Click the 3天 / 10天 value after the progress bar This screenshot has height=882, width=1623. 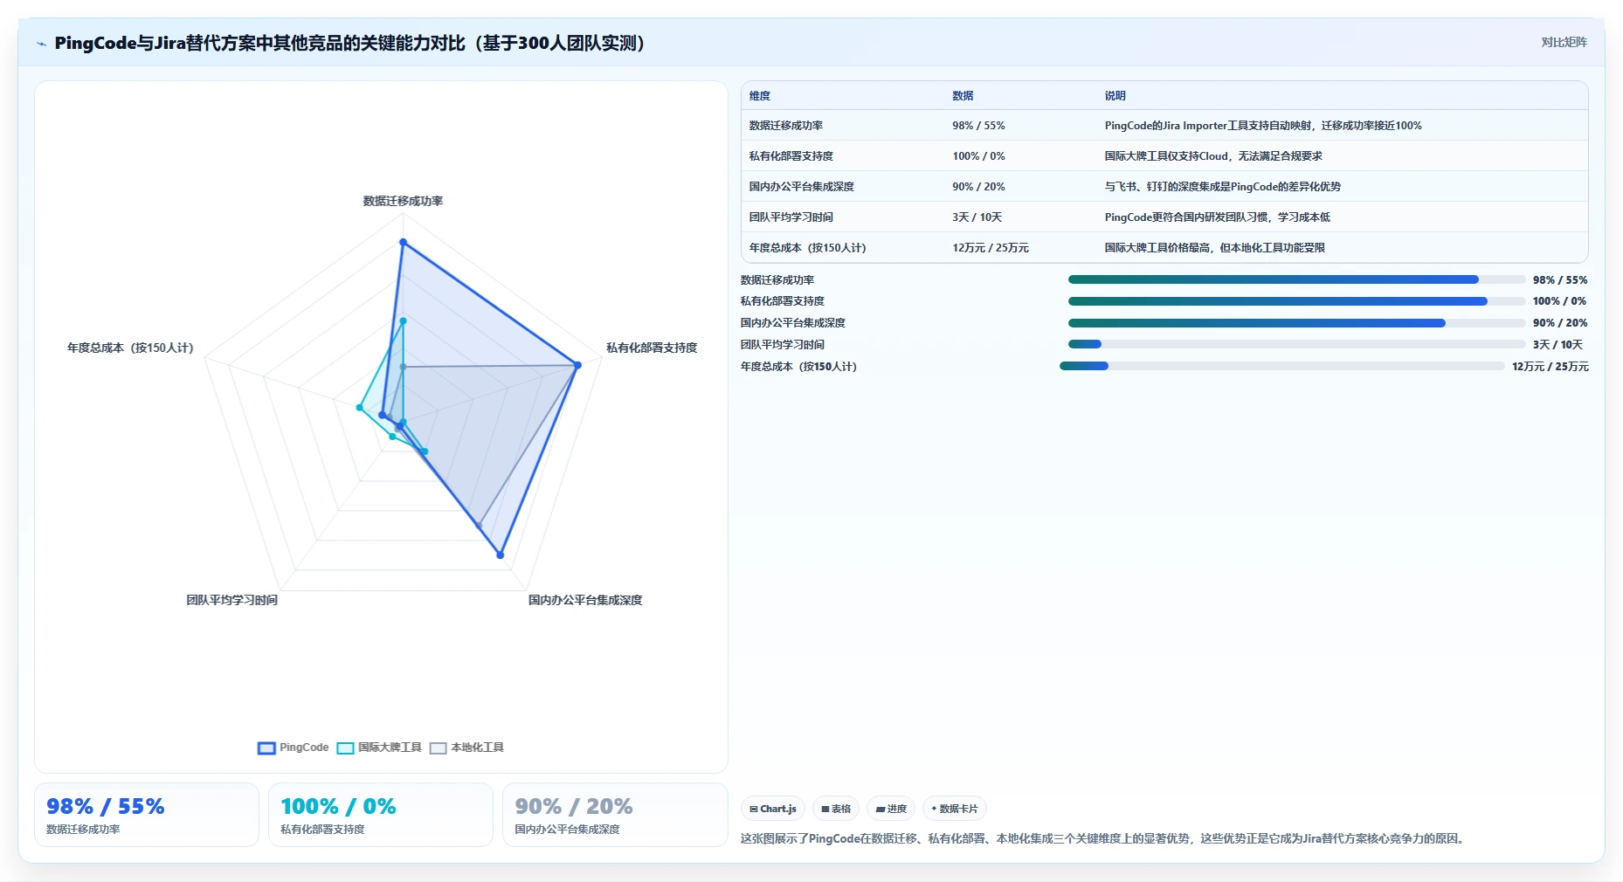click(1557, 345)
